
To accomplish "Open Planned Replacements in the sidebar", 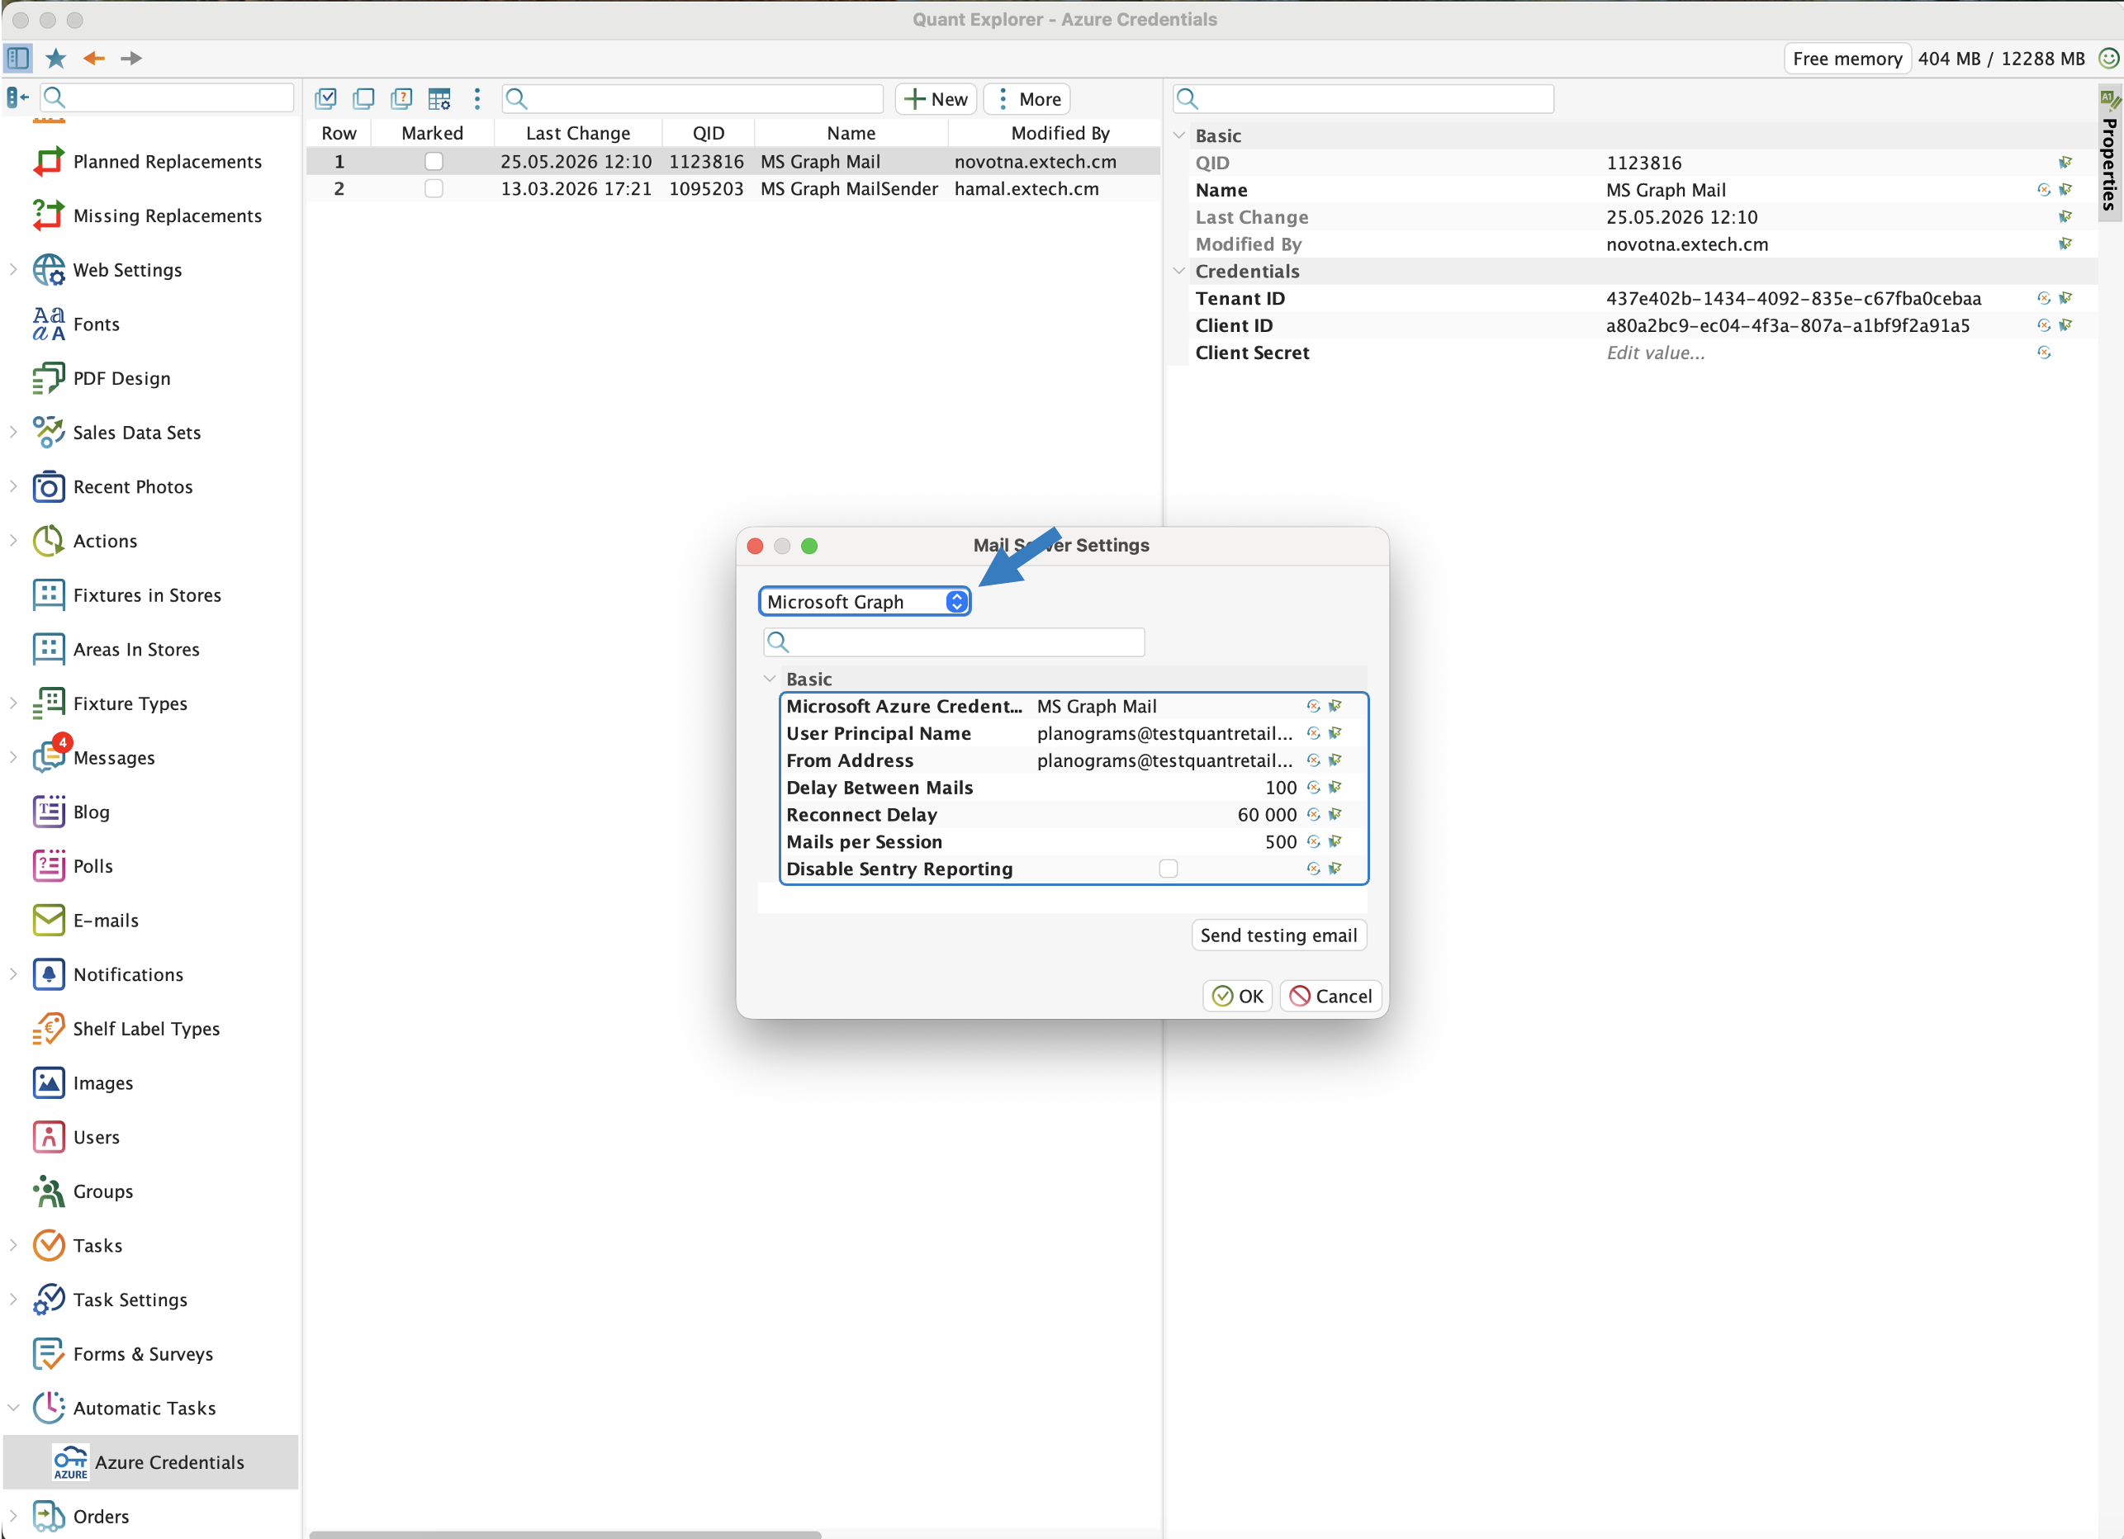I will pos(168,162).
